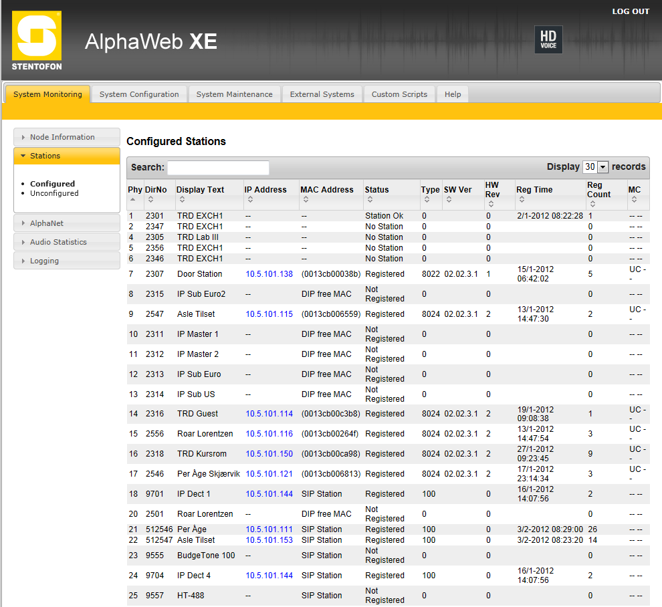
Task: Sort by MAC Address sort icon
Action: tap(306, 199)
